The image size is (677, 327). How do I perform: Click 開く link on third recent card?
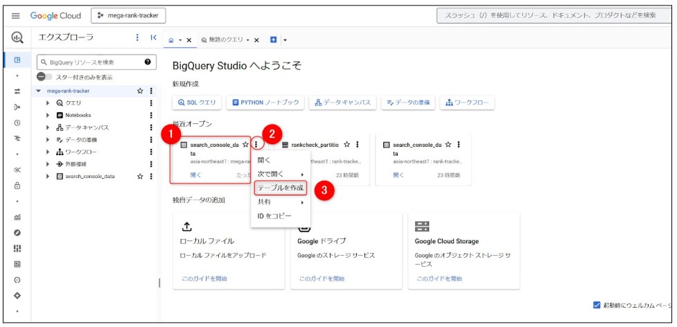click(x=398, y=175)
